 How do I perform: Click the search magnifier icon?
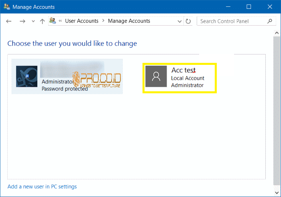coord(269,21)
